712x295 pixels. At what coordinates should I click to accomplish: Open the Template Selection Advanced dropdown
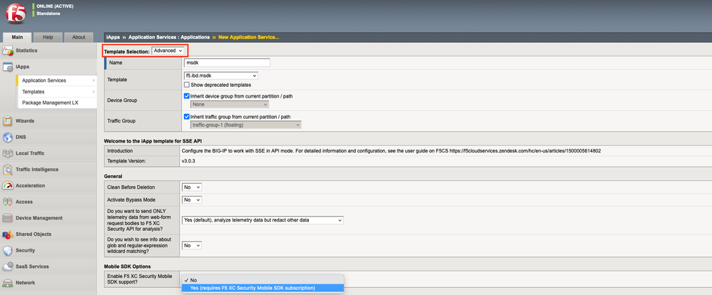pyautogui.click(x=168, y=51)
